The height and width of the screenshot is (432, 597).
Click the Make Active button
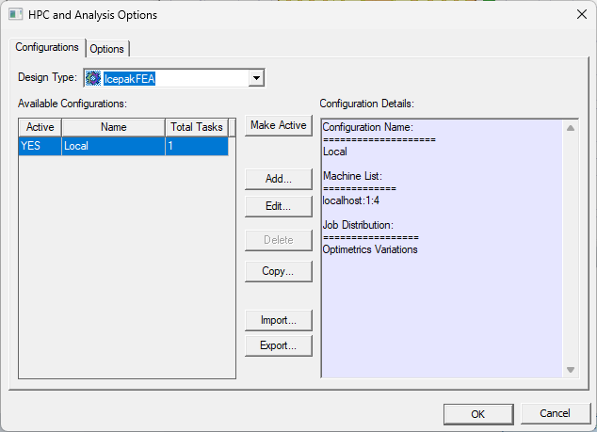[279, 125]
